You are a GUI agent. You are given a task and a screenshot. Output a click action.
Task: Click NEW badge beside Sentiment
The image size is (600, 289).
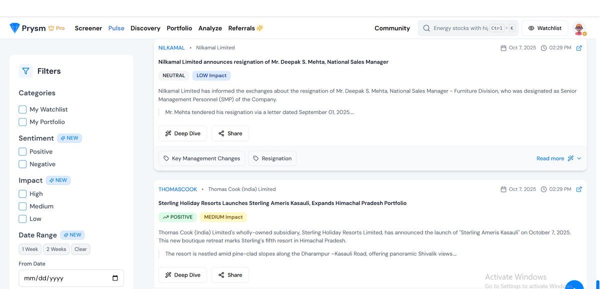[x=69, y=138]
